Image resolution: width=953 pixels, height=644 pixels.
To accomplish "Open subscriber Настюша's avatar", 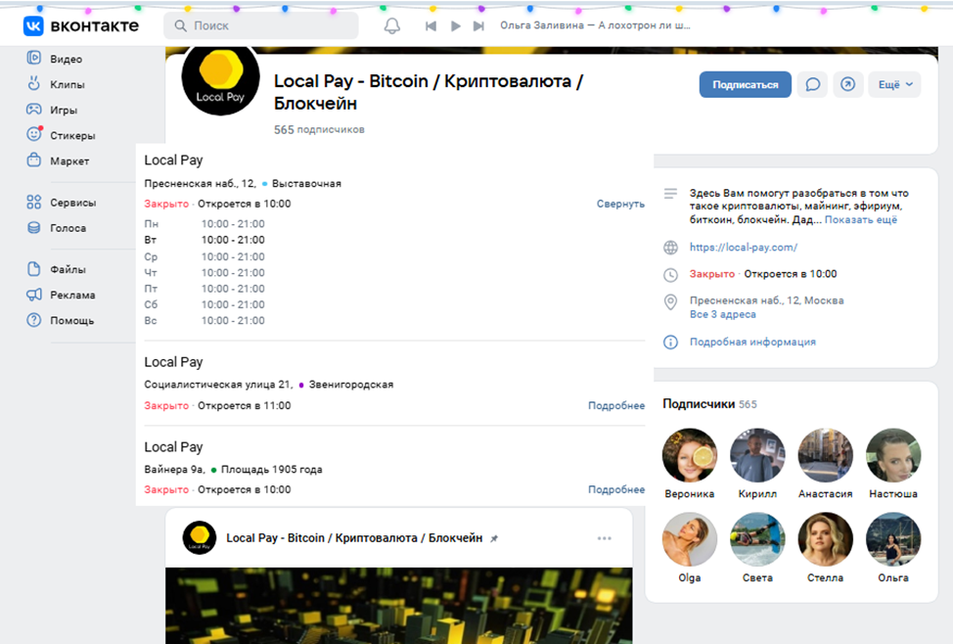I will tap(893, 455).
